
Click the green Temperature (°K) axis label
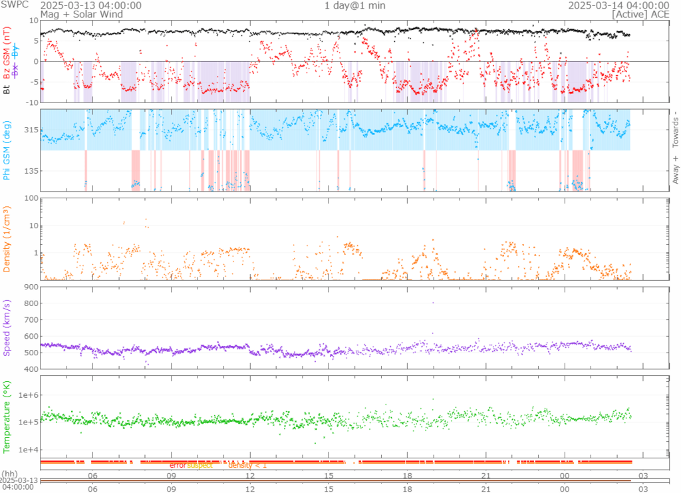tap(7, 416)
